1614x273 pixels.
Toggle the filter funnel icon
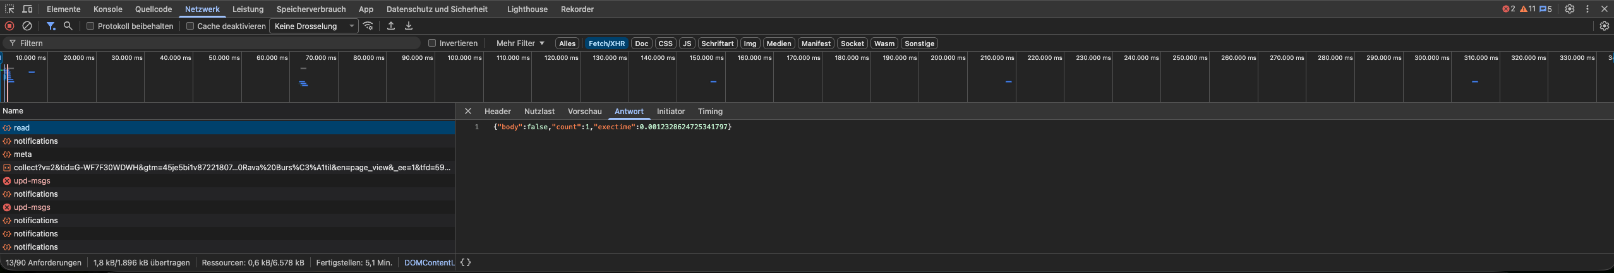click(x=51, y=26)
